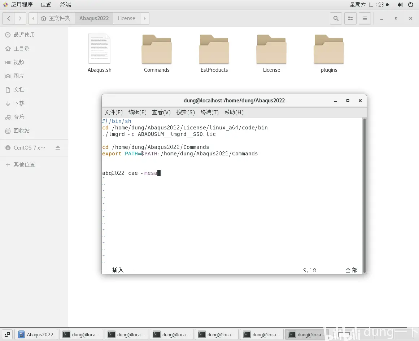Click Abaqus2022 path bar segment
Screen dimensions: 419x341
pyautogui.click(x=94, y=18)
